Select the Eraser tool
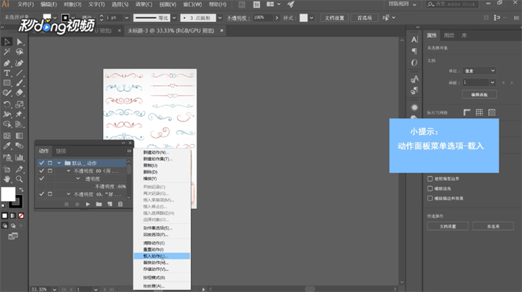Screen dimensions: 522x292 pos(20,93)
